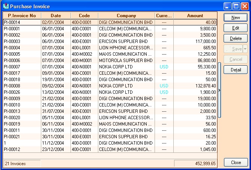
Task: Select invoice row PI-00020
Action: [x=110, y=118]
